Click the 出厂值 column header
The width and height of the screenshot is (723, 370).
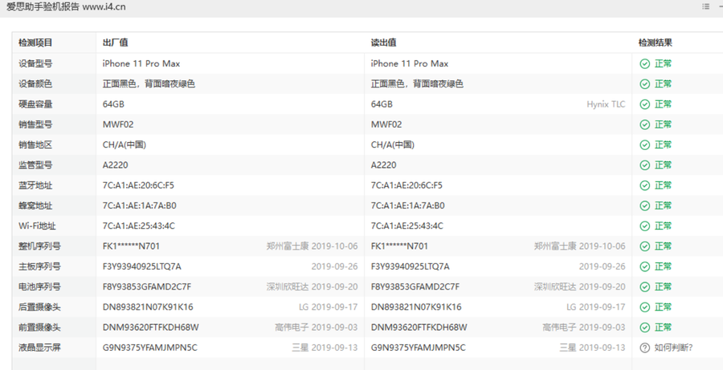pyautogui.click(x=115, y=43)
